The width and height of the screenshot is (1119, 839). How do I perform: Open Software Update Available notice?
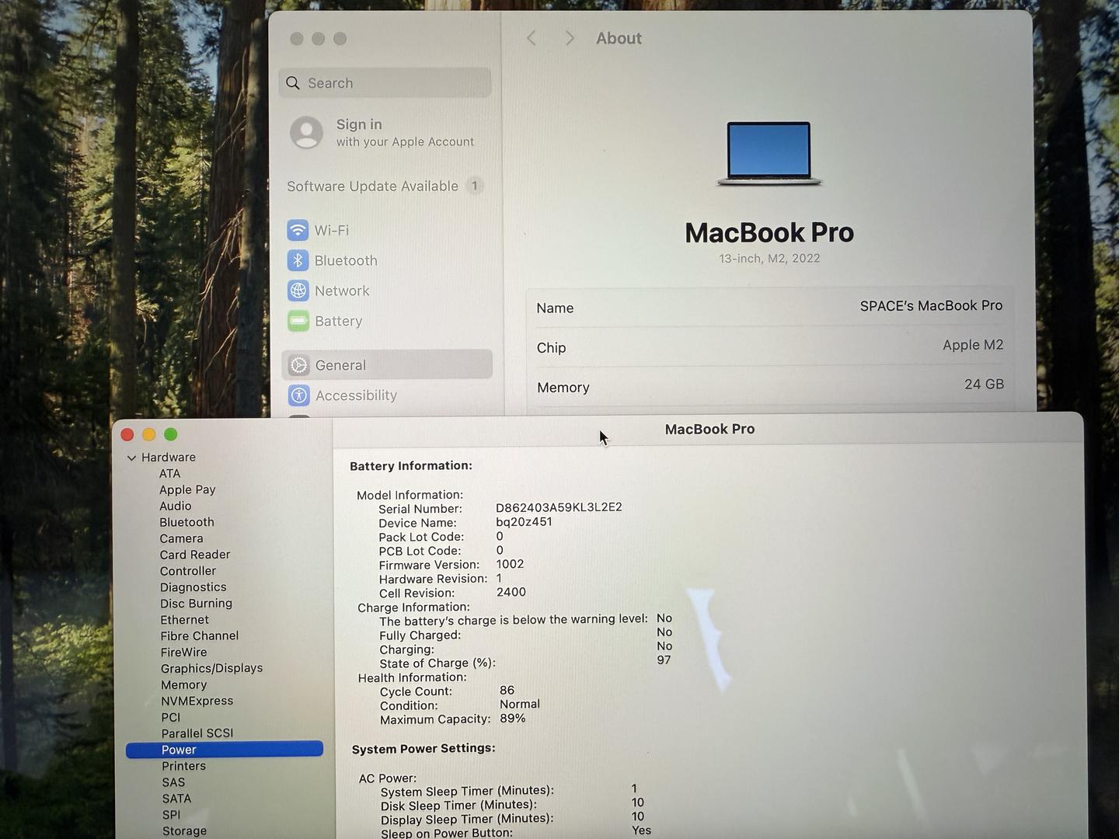372,186
